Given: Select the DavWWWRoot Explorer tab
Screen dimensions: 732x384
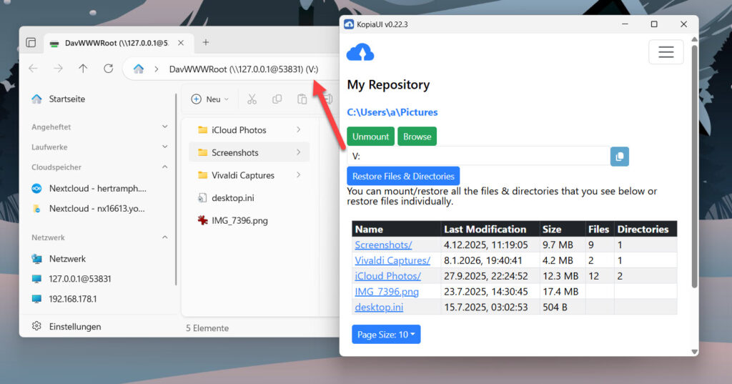Looking at the screenshot, I should 114,43.
